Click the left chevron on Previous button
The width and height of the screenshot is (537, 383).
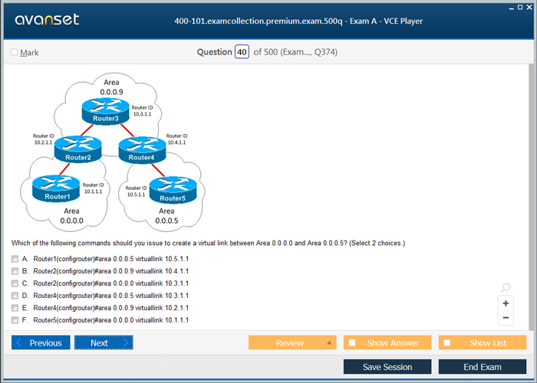coord(19,342)
